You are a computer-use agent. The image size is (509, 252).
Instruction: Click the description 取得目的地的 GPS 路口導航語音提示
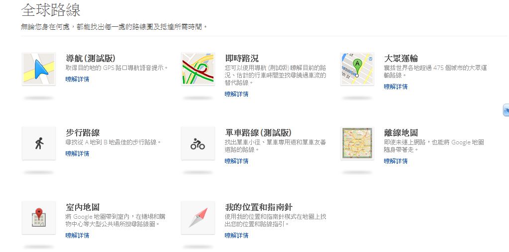click(x=117, y=68)
